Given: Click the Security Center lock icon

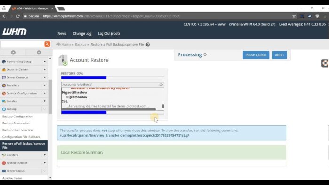Looking at the screenshot, I should click(x=4, y=69).
